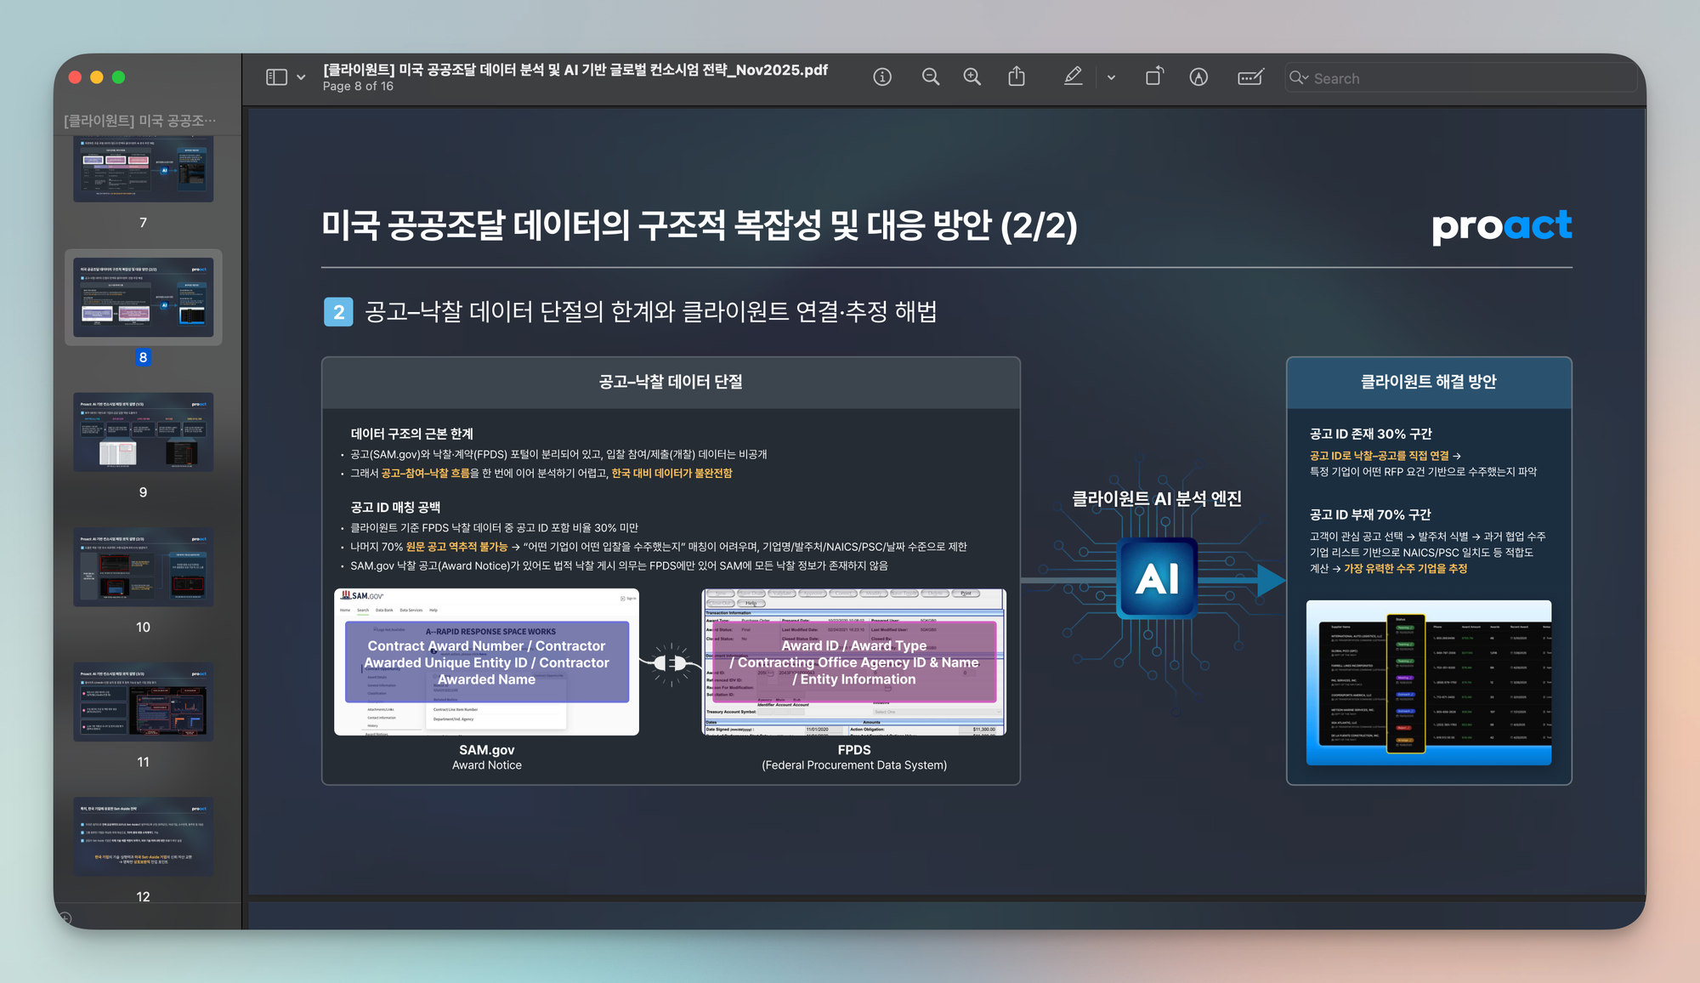Select the page 12 thumbnail
Screen dimensions: 1700x983
(x=143, y=837)
